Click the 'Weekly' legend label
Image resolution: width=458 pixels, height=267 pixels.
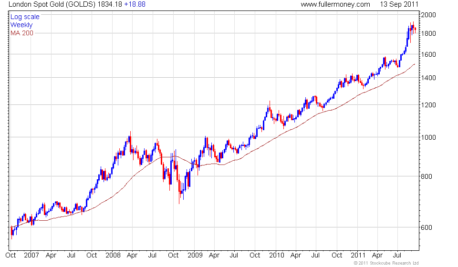pyautogui.click(x=21, y=25)
